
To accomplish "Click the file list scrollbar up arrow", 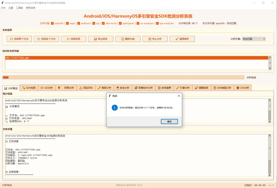I will (x=270, y=57).
